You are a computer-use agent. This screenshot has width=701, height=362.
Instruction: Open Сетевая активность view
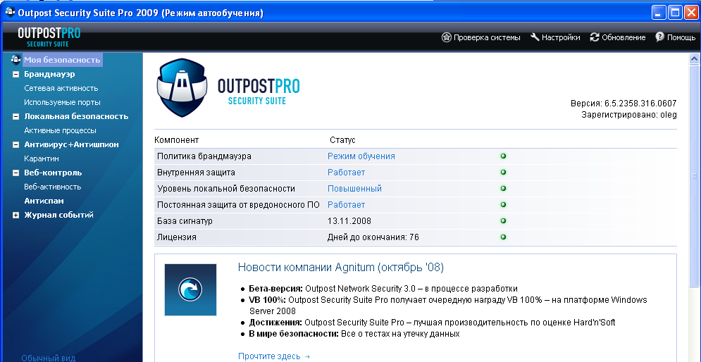pos(61,89)
